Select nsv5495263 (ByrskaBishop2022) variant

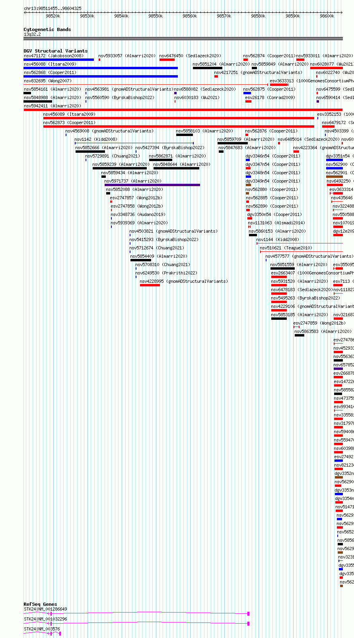pyautogui.click(x=305, y=298)
